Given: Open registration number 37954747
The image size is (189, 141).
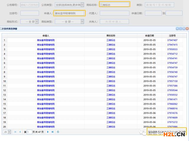Looking at the screenshot, I should [172, 63].
